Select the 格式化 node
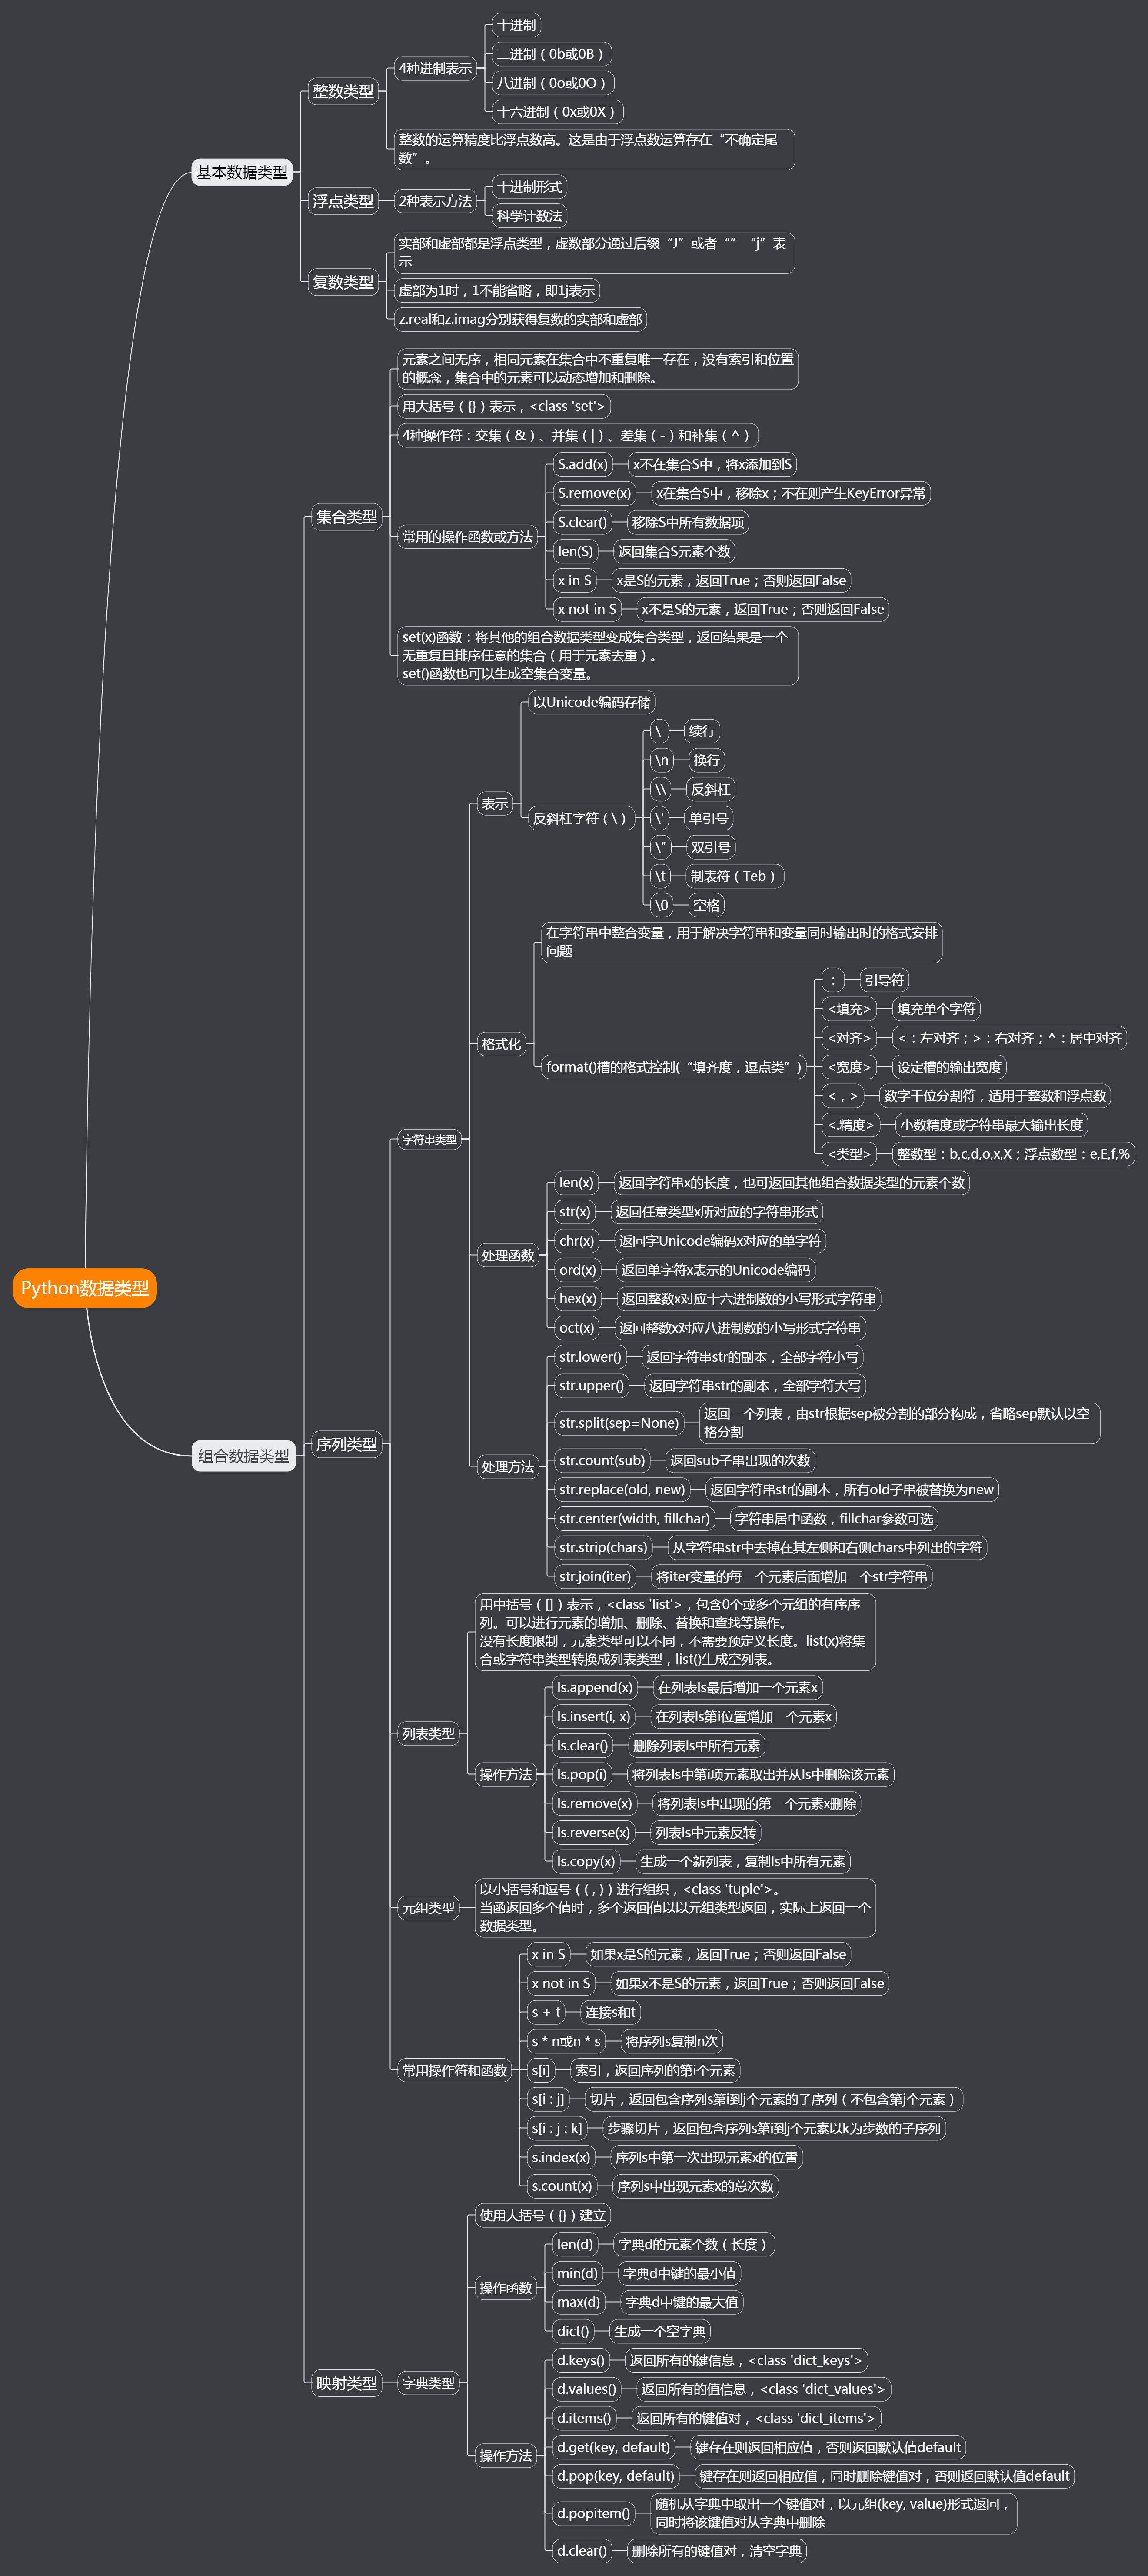Viewport: 1148px width, 2576px height. 501,1044
